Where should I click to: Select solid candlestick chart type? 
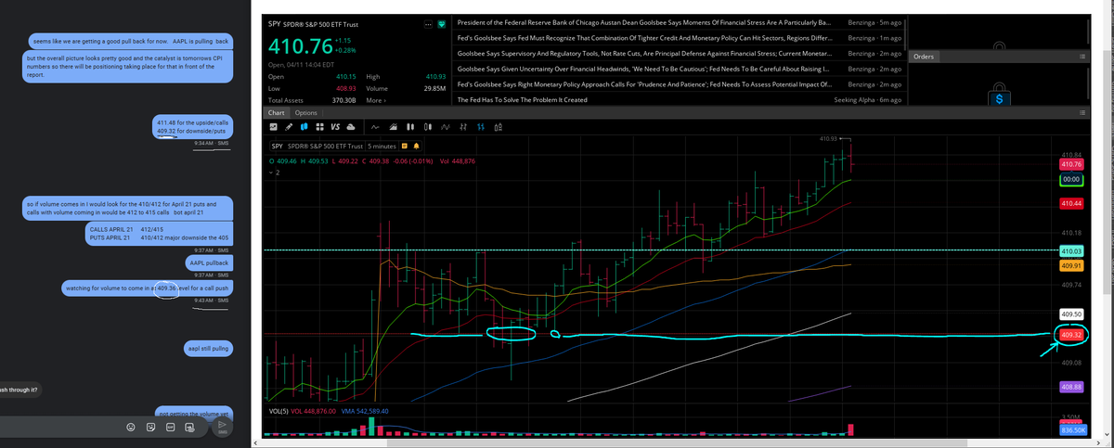410,127
